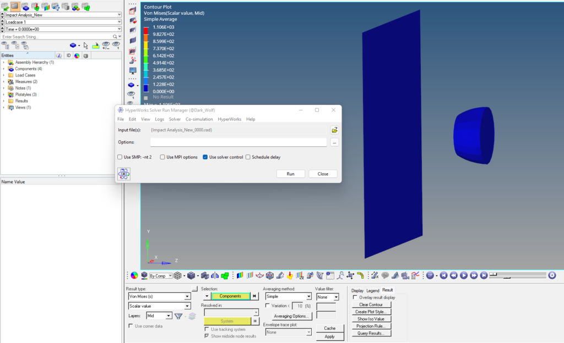Click the color wheel entity attributes icon
The height and width of the screenshot is (343, 564).
click(x=134, y=275)
